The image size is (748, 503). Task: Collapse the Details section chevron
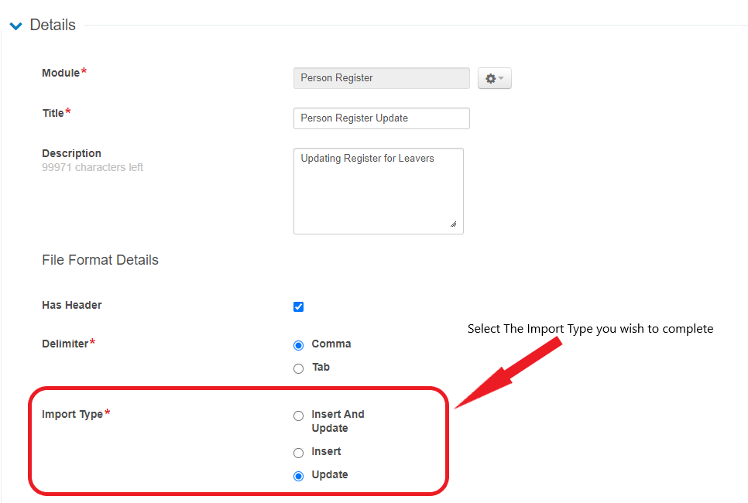(15, 26)
